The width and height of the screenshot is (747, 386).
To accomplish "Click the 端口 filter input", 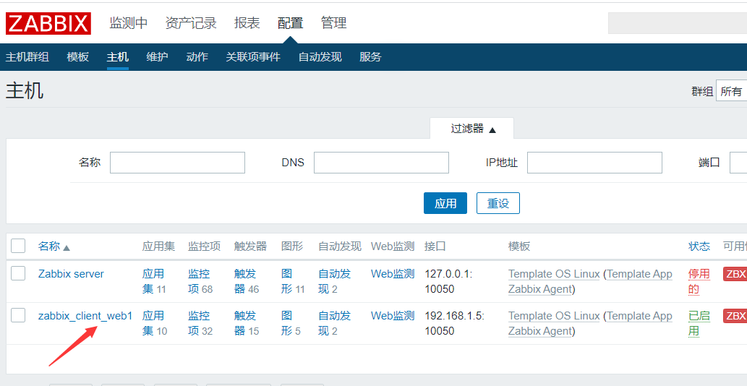I will pos(738,163).
